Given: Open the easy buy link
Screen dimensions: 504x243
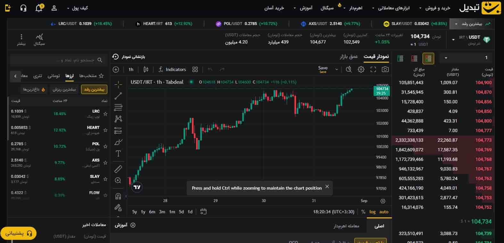Looking at the screenshot, I should pyautogui.click(x=274, y=8).
